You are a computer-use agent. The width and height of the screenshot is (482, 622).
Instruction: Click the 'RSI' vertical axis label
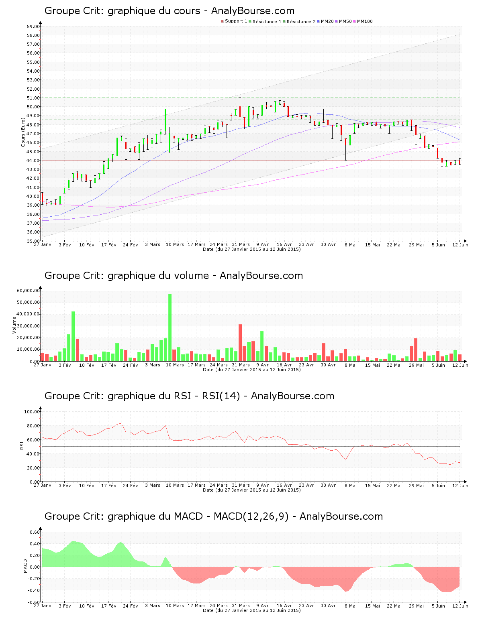coord(21,445)
